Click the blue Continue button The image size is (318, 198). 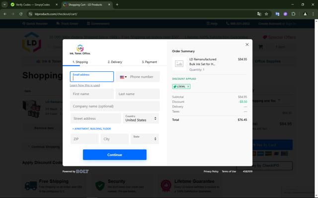(x=115, y=155)
